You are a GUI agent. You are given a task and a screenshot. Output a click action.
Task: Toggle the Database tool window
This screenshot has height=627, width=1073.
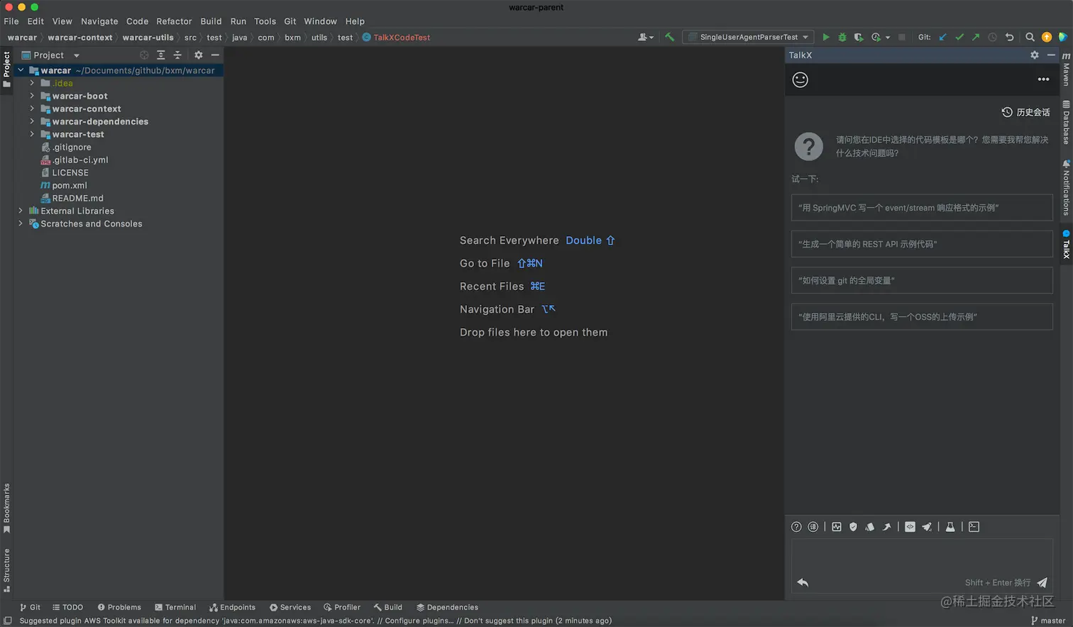pyautogui.click(x=1066, y=122)
